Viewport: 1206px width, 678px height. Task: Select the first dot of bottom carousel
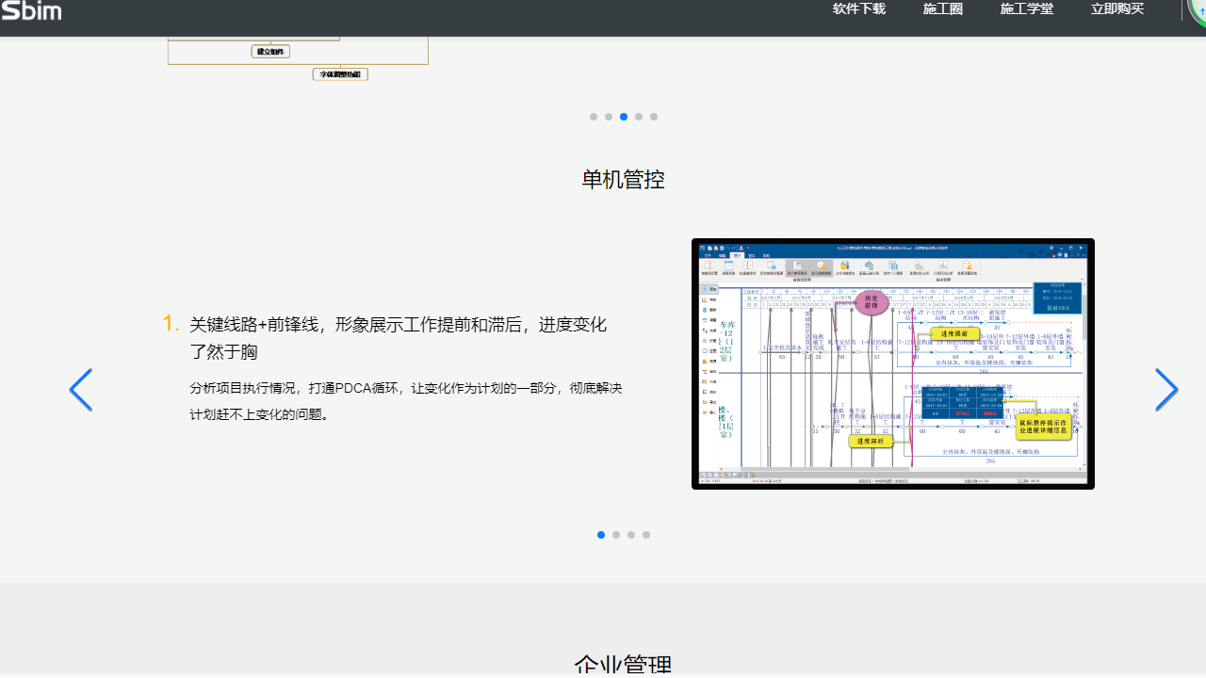pos(601,535)
